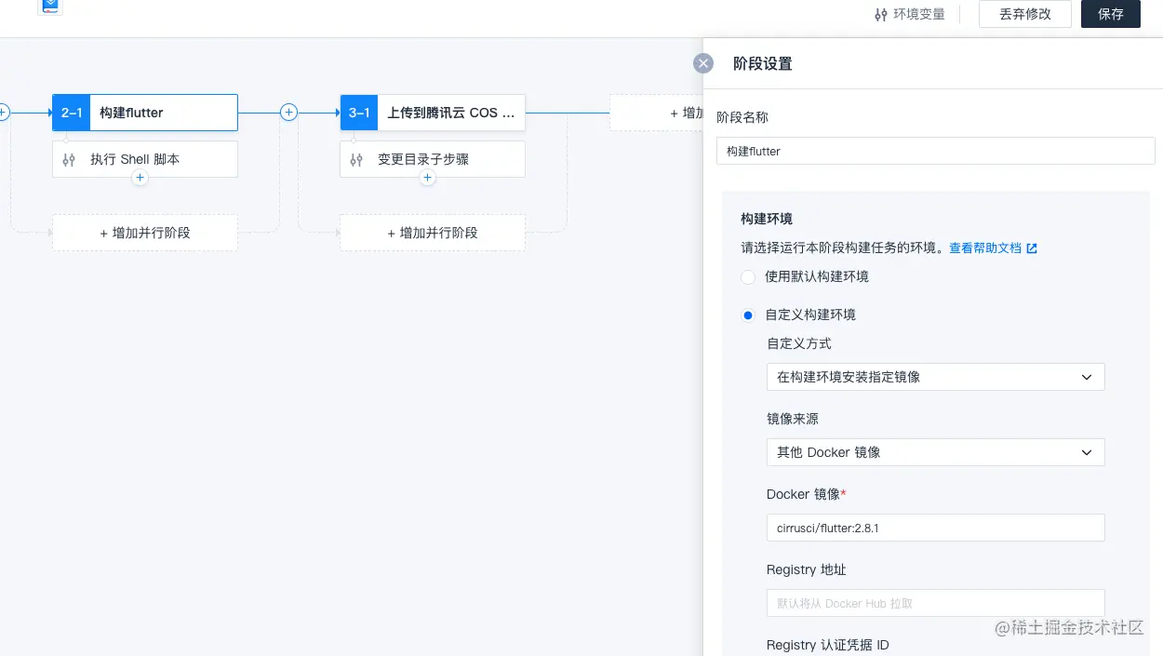The height and width of the screenshot is (656, 1163).
Task: Select stage 3-1 上传到腾讯云 COS
Action: (433, 113)
